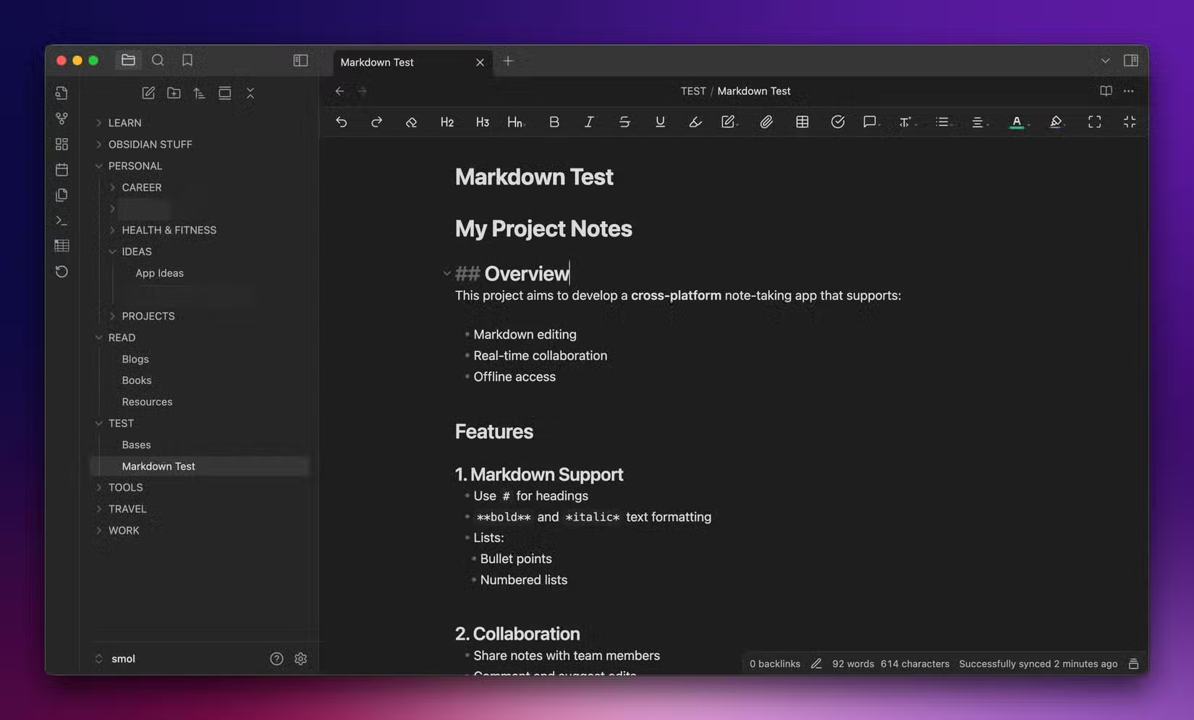Click the 0 backlinks indicator in the status bar
Viewport: 1194px width, 720px height.
click(x=774, y=663)
